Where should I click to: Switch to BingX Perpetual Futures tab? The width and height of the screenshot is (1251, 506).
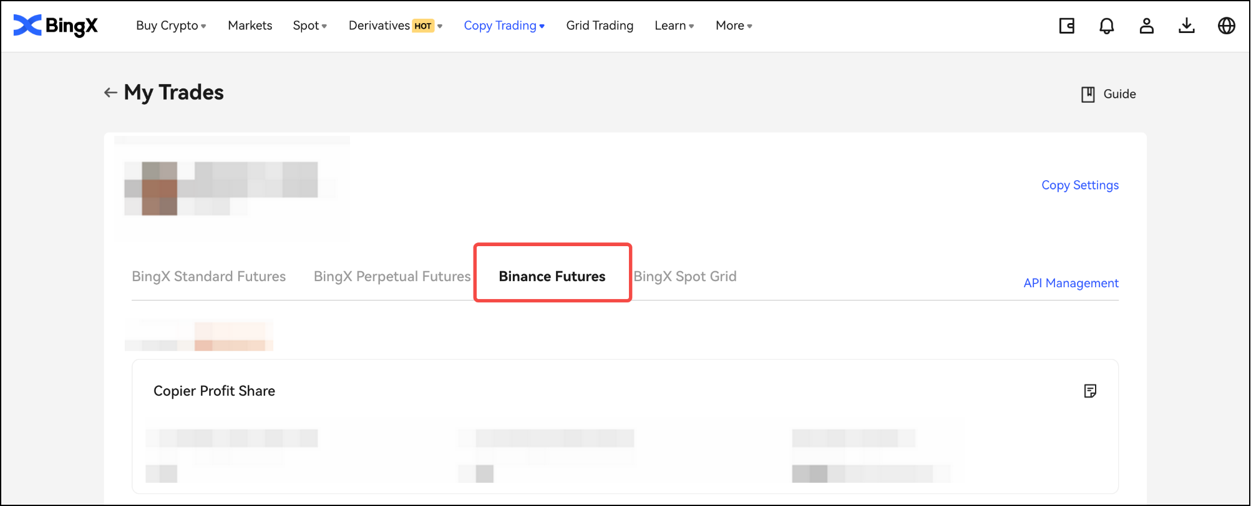tap(392, 276)
